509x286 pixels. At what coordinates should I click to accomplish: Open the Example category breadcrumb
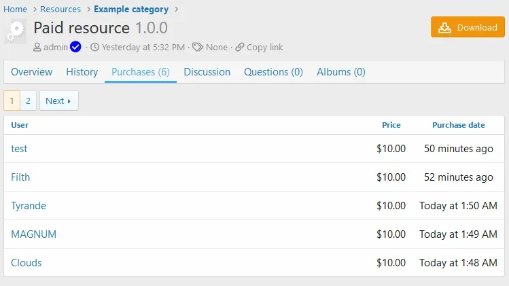point(131,10)
